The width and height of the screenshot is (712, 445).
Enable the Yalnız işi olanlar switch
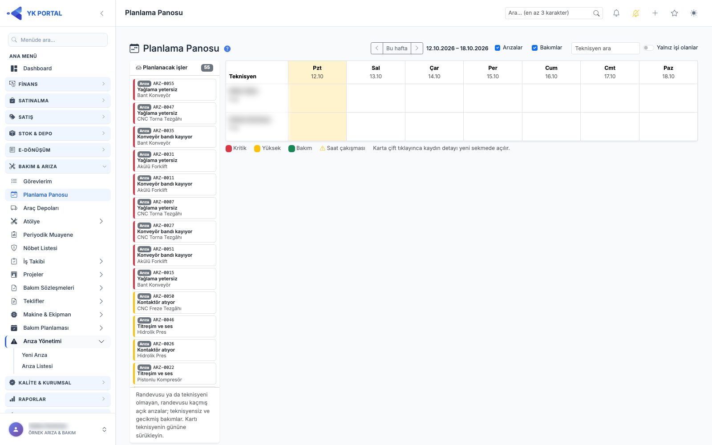[x=648, y=48]
